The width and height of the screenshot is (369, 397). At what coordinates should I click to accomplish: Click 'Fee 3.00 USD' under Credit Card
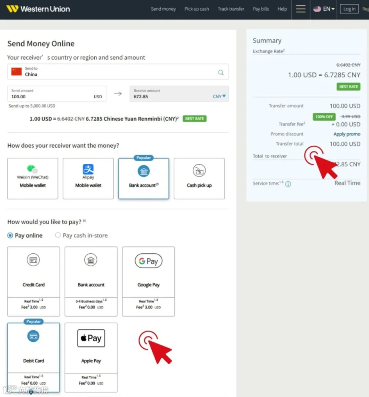point(34,307)
